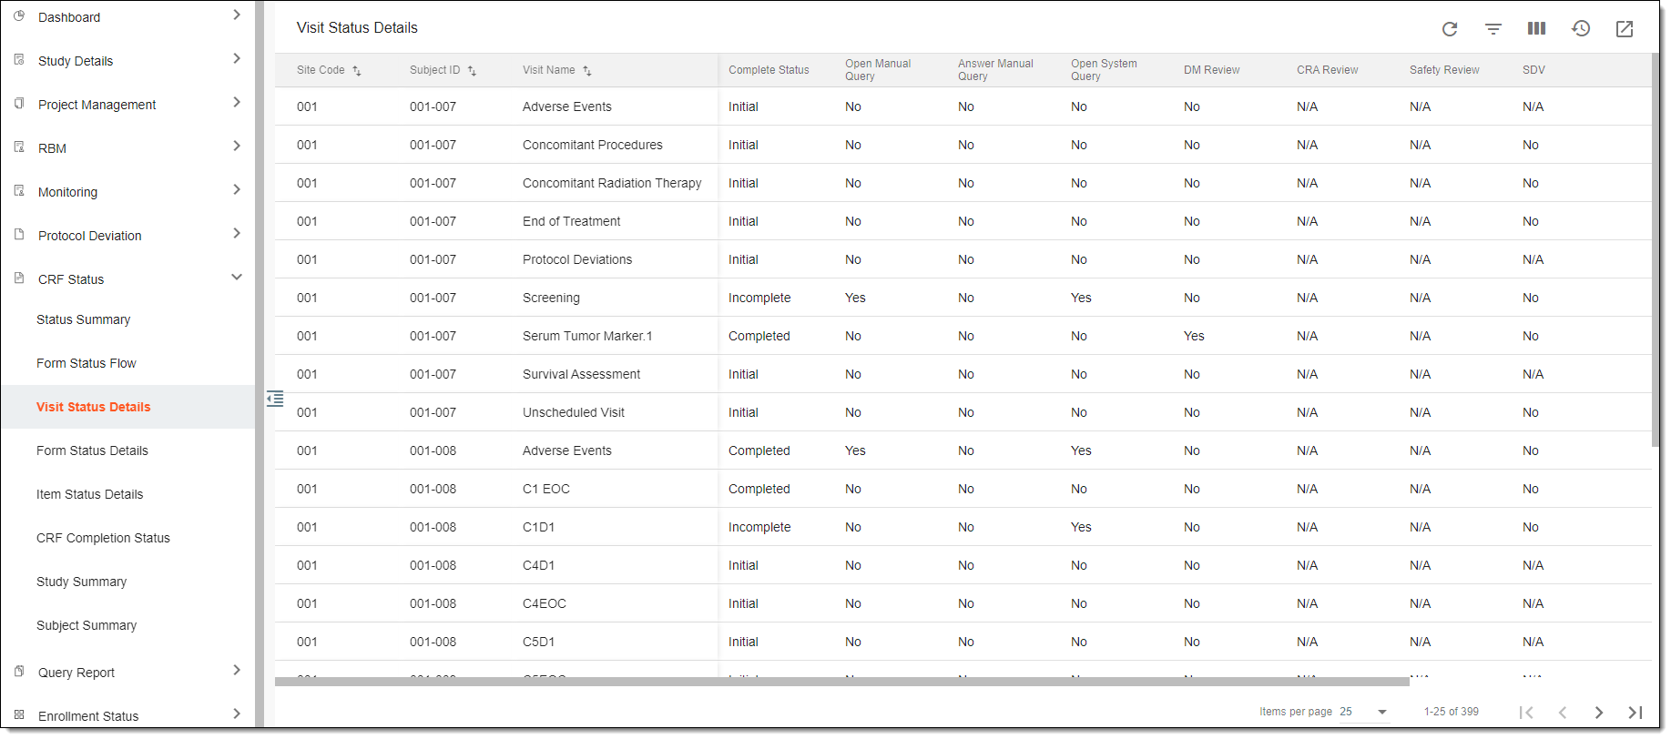Screen dimensions: 1671x739
Task: Expand the Query Report chevron
Action: (237, 670)
